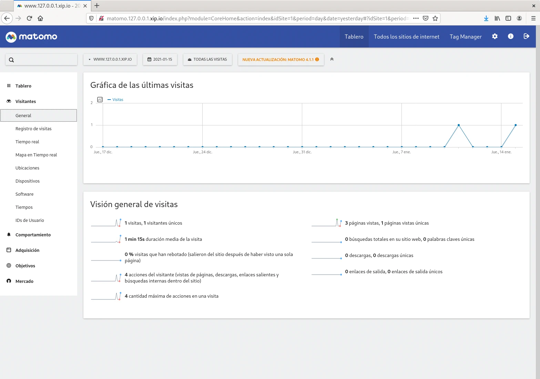540x379 pixels.
Task: Open the graph metrics picker icon
Action: tap(100, 100)
